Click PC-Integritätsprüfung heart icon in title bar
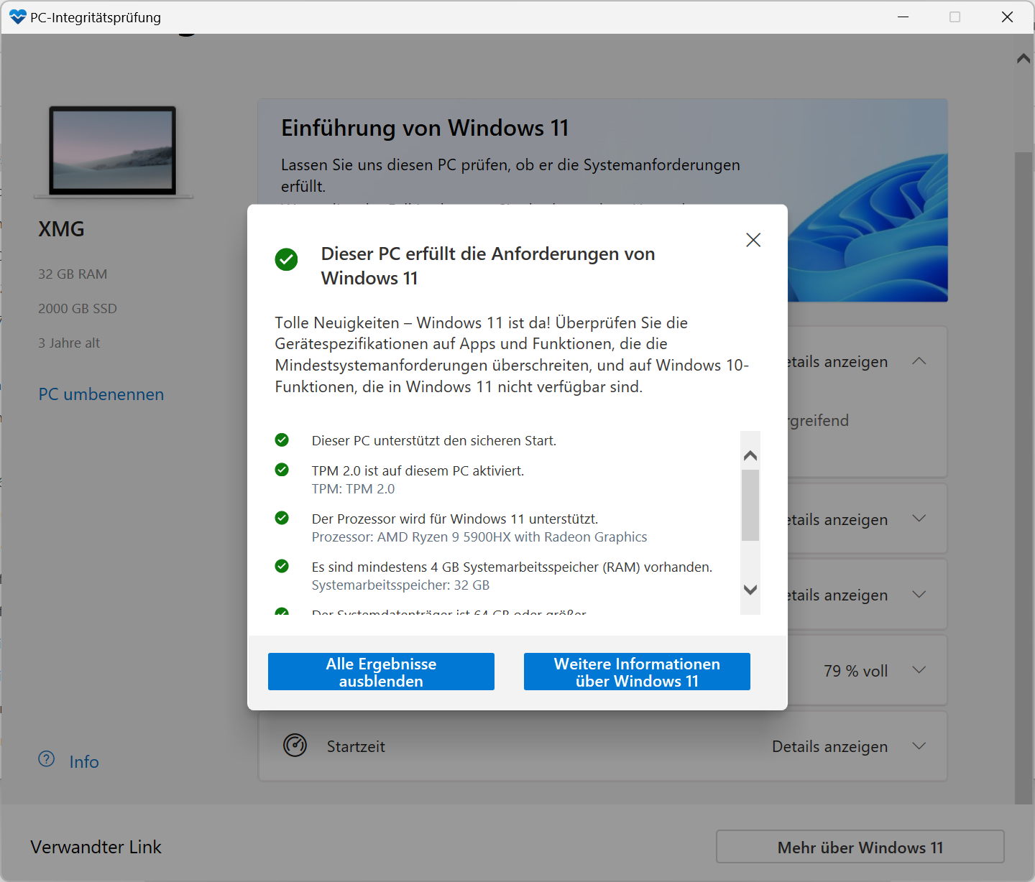This screenshot has width=1035, height=882. 18,17
